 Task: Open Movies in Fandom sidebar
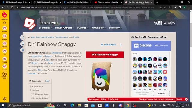(x=4, y=45)
